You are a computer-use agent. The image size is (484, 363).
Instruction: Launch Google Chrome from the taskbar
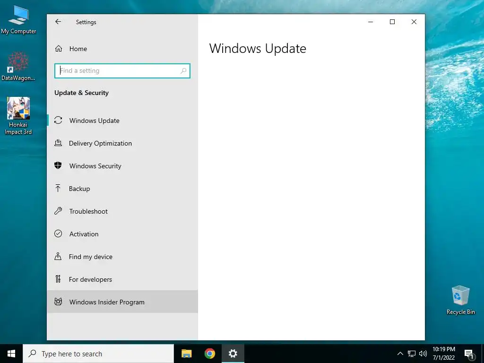tap(210, 354)
